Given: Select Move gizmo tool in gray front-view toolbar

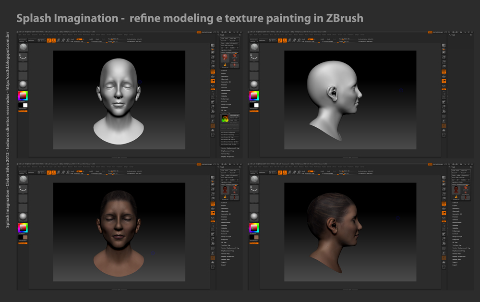Looking at the screenshot, I should pyautogui.click(x=58, y=40).
